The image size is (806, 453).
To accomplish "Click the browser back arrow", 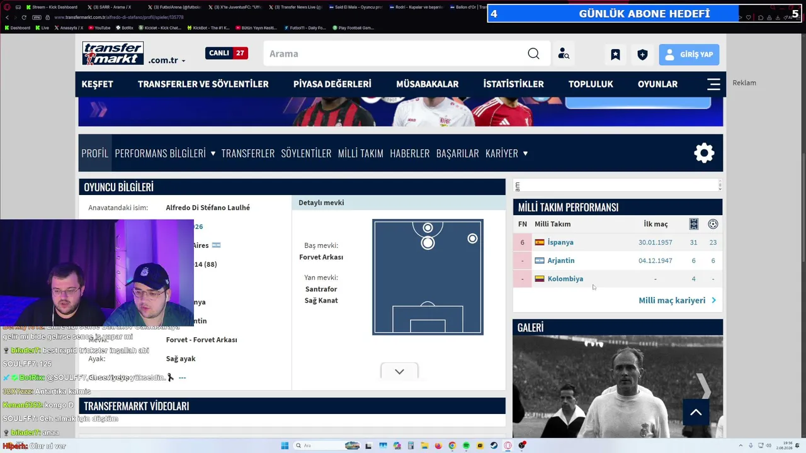I will point(7,18).
